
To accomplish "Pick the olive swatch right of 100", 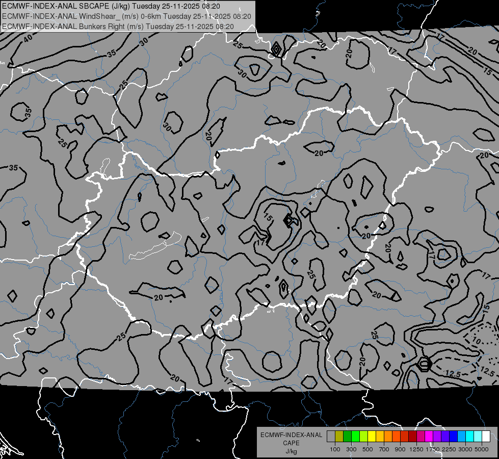I will point(339,436).
